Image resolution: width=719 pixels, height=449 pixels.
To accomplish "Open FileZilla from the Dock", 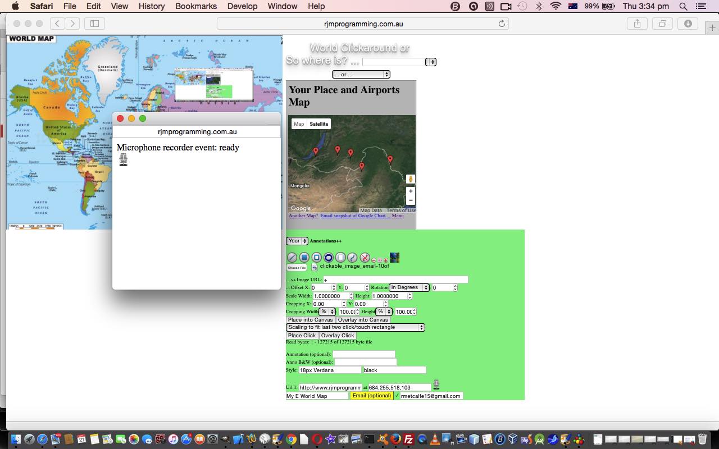I will tap(409, 439).
